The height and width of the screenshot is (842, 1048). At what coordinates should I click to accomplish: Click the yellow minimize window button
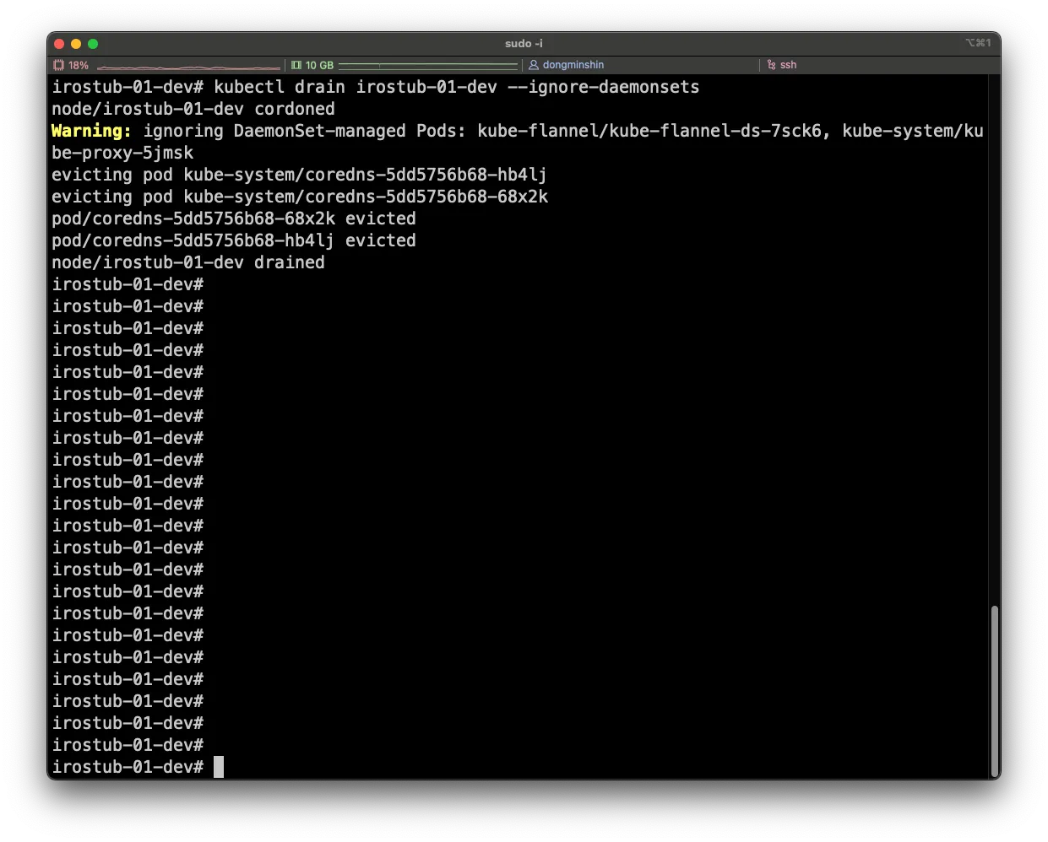[x=76, y=44]
